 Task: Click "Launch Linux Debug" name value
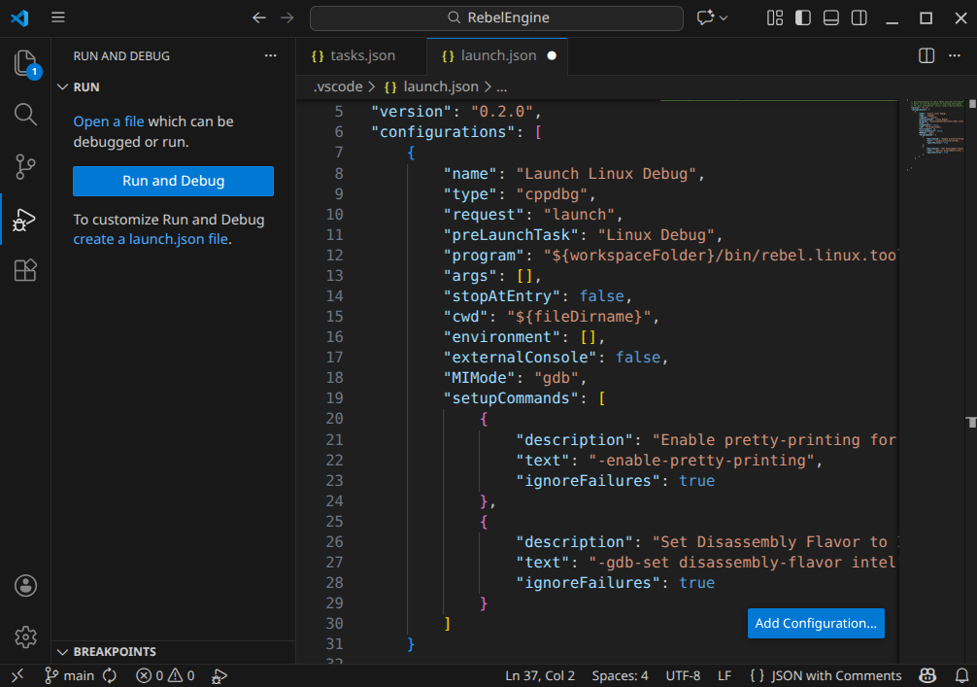(606, 173)
